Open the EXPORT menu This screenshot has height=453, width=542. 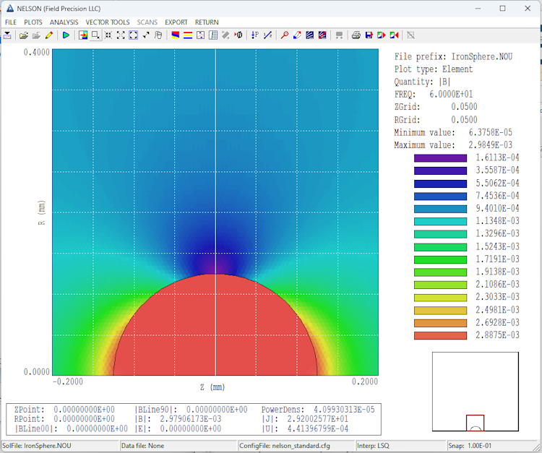(176, 22)
